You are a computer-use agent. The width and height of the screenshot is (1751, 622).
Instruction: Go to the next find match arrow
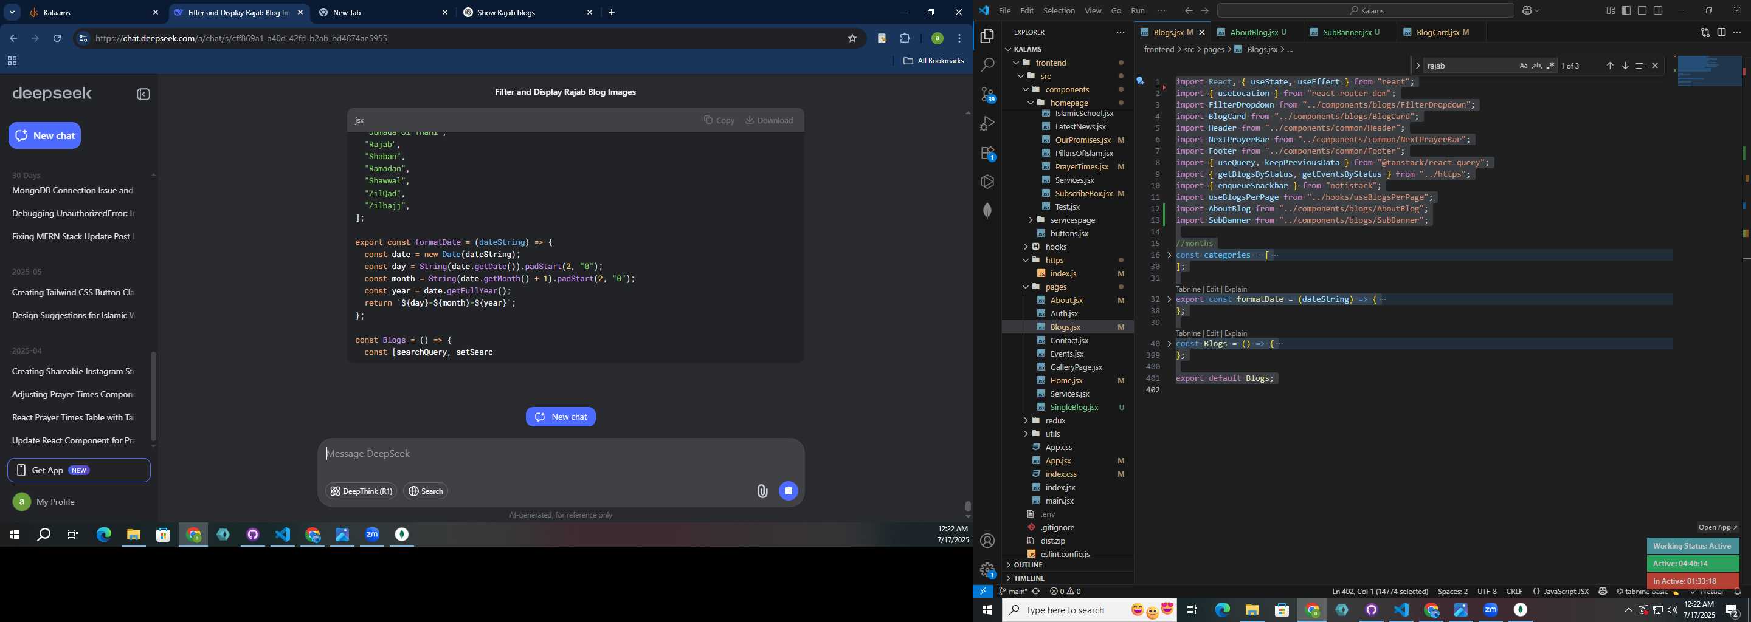tap(1625, 66)
